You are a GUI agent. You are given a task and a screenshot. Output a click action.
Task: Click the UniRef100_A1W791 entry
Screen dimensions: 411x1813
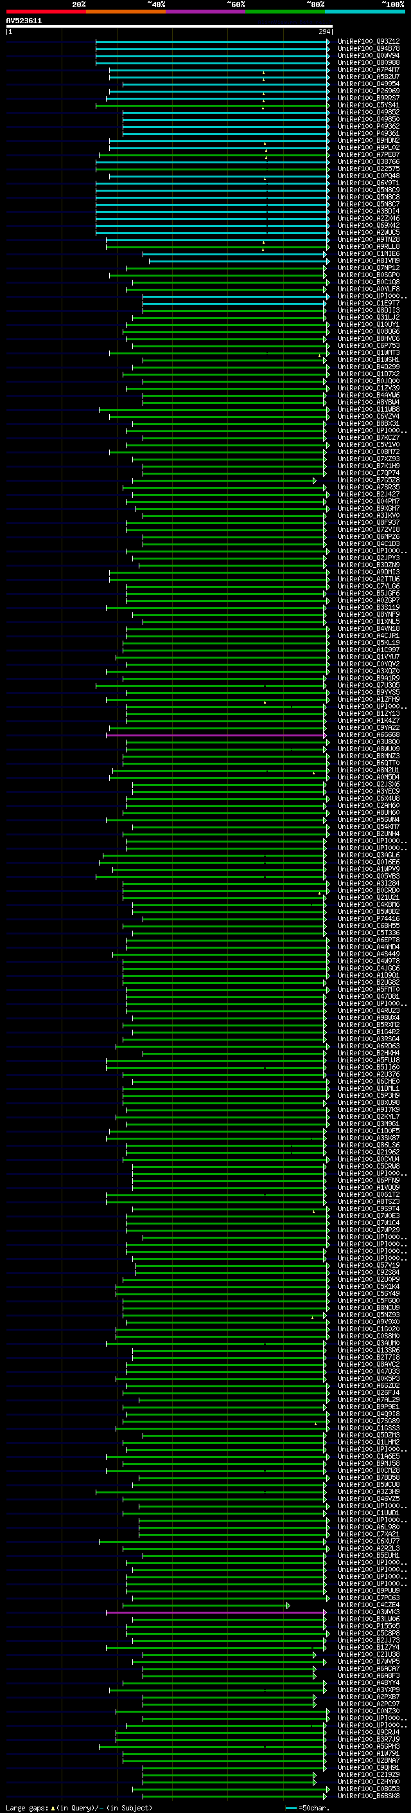[369, 1754]
